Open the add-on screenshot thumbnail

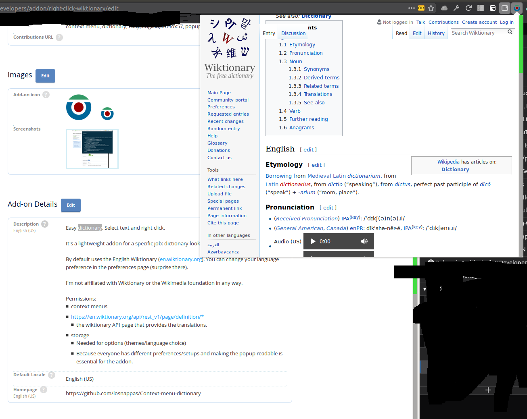92,149
